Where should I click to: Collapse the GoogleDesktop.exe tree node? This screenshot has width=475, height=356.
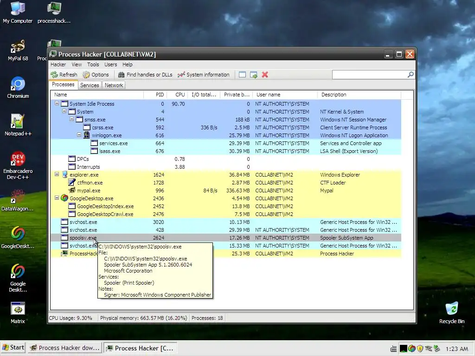pyautogui.click(x=57, y=197)
